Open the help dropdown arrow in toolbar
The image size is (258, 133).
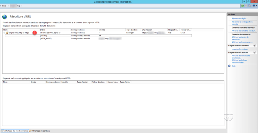pos(256,6)
